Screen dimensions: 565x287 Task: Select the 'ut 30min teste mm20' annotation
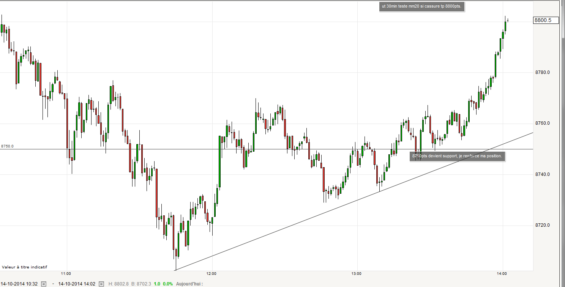(422, 7)
